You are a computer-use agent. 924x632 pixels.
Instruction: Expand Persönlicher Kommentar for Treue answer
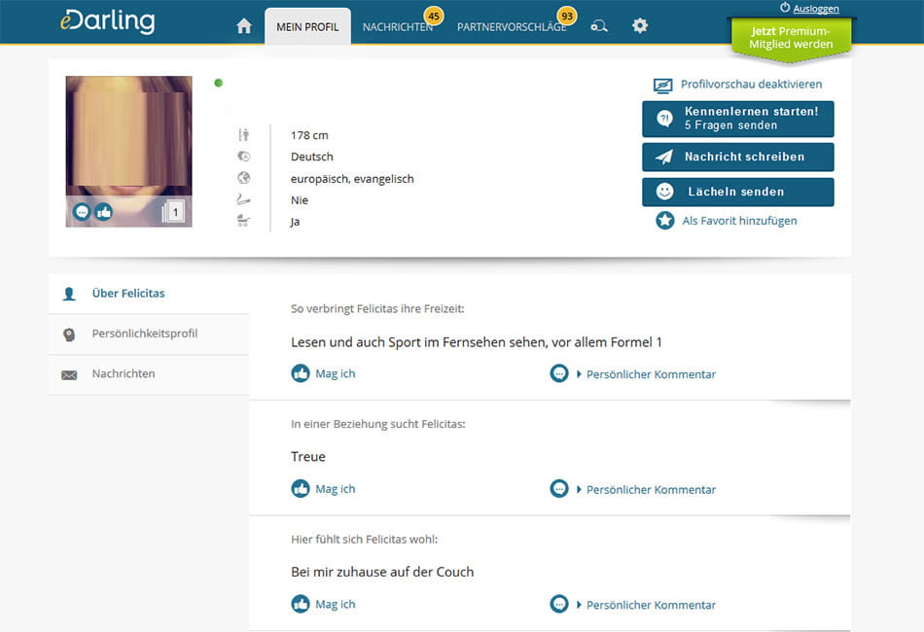click(646, 490)
